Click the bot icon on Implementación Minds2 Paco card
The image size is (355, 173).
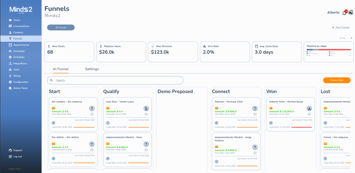click(146, 150)
